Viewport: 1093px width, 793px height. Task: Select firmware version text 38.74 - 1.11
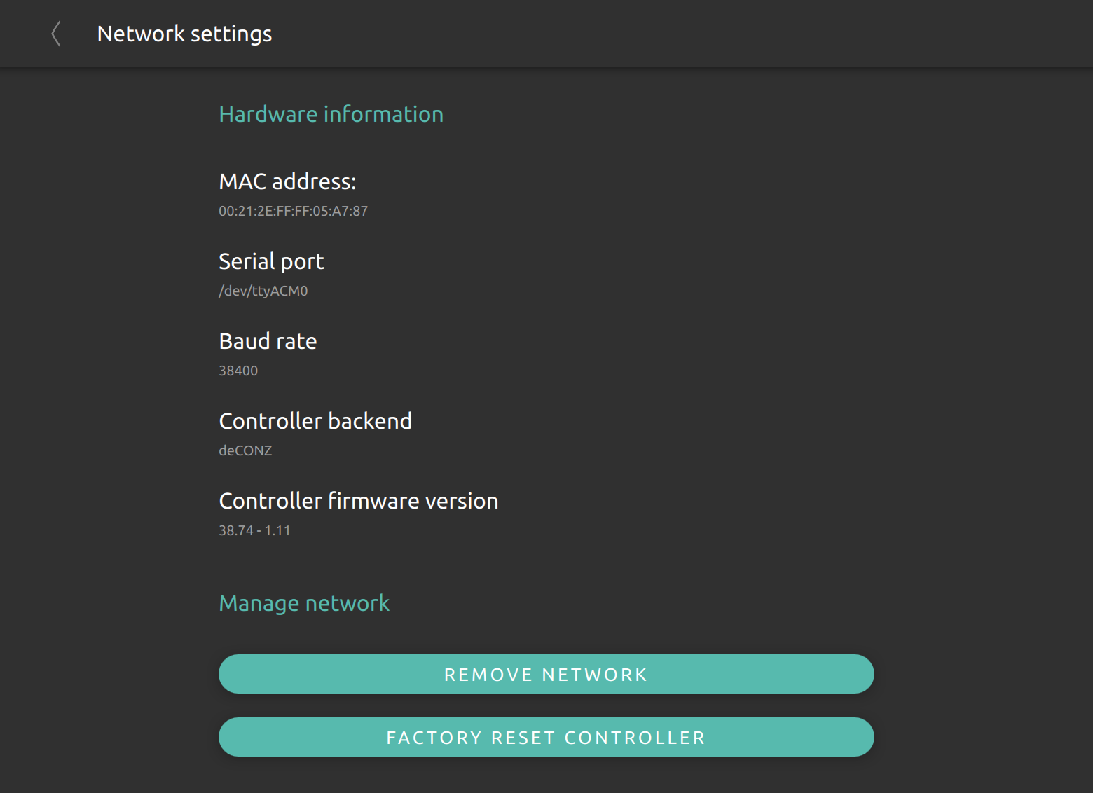tap(254, 530)
